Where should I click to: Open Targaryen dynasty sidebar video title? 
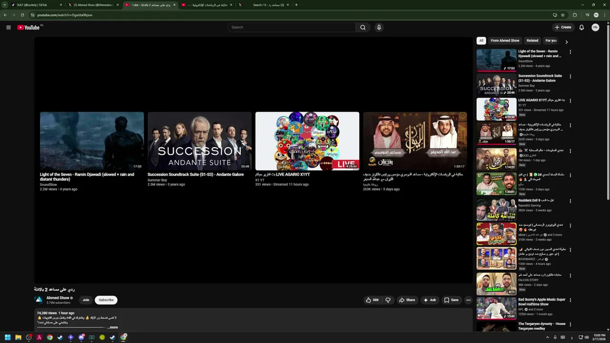coord(542,326)
